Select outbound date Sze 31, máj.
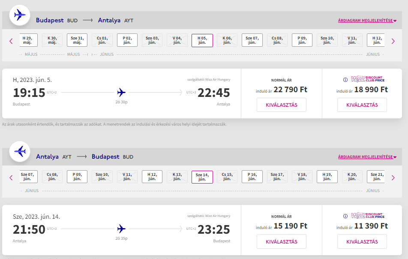Viewport: 408px width, 259px height. click(x=77, y=40)
